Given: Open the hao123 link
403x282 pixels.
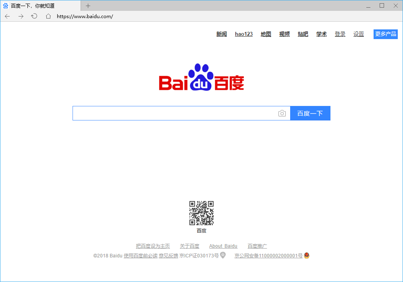Looking at the screenshot, I should [x=244, y=34].
